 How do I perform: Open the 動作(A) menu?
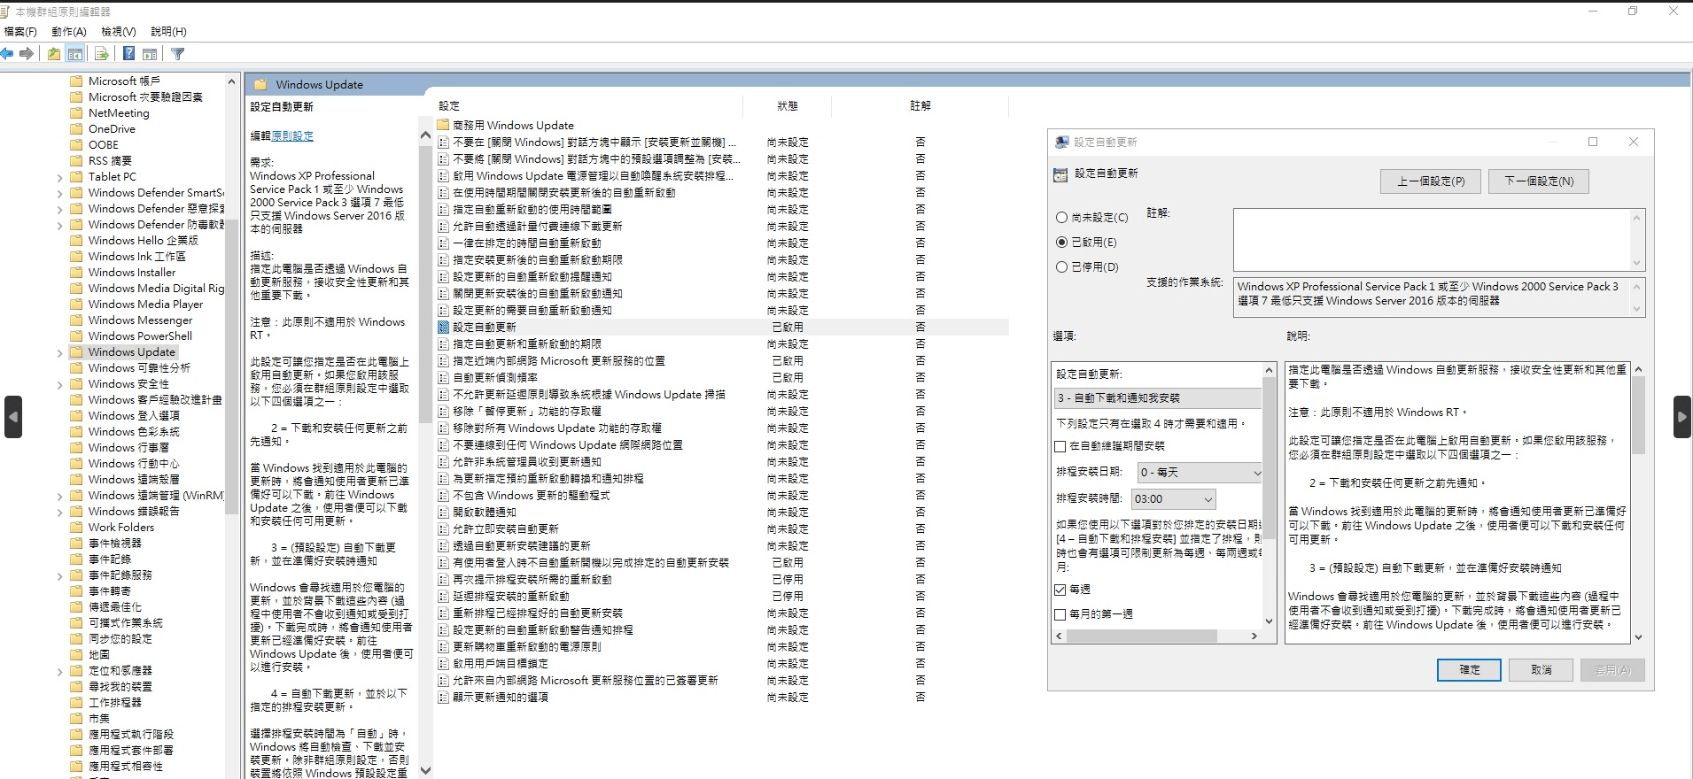pos(68,32)
